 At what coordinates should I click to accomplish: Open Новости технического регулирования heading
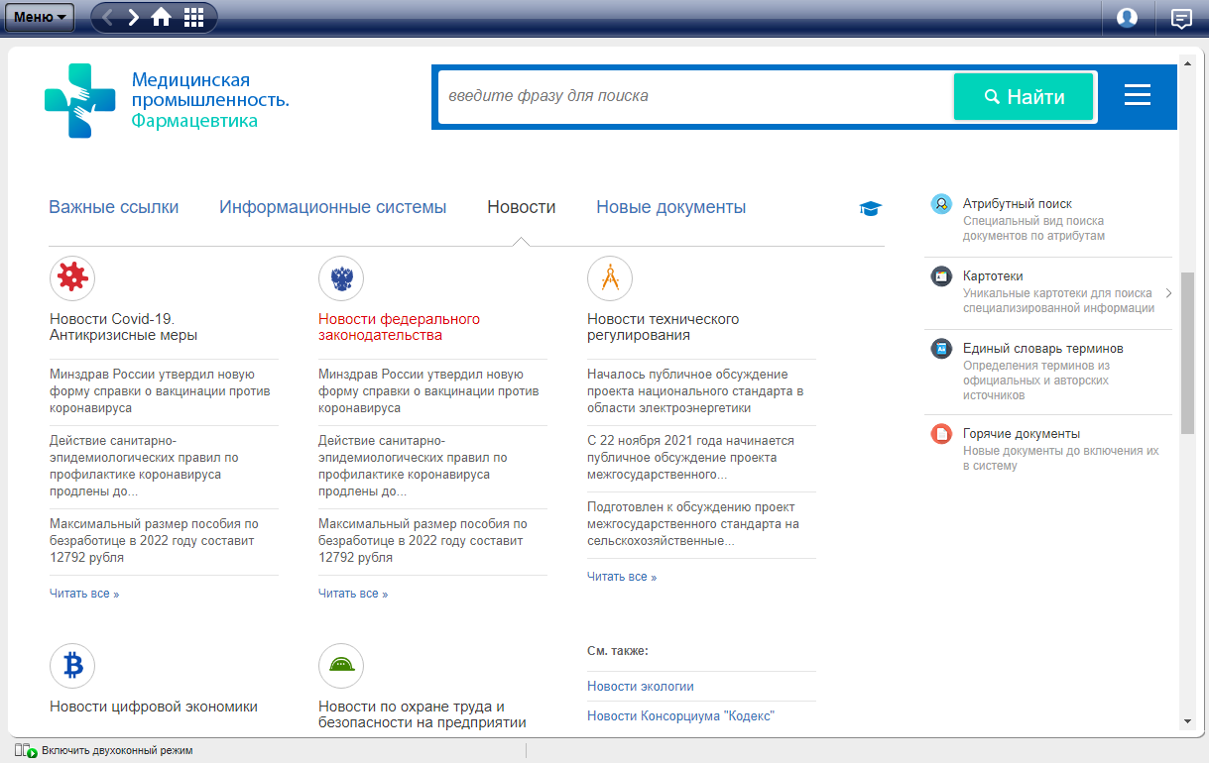(x=664, y=327)
